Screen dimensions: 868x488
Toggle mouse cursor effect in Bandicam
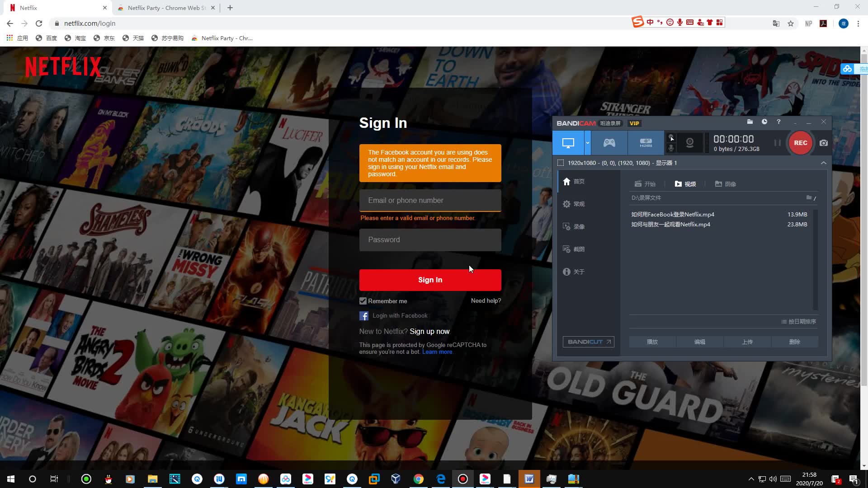click(x=671, y=137)
